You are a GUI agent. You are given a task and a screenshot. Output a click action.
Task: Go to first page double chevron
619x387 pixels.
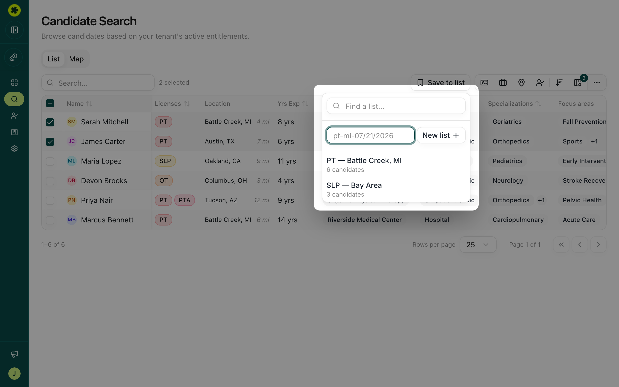tap(561, 245)
